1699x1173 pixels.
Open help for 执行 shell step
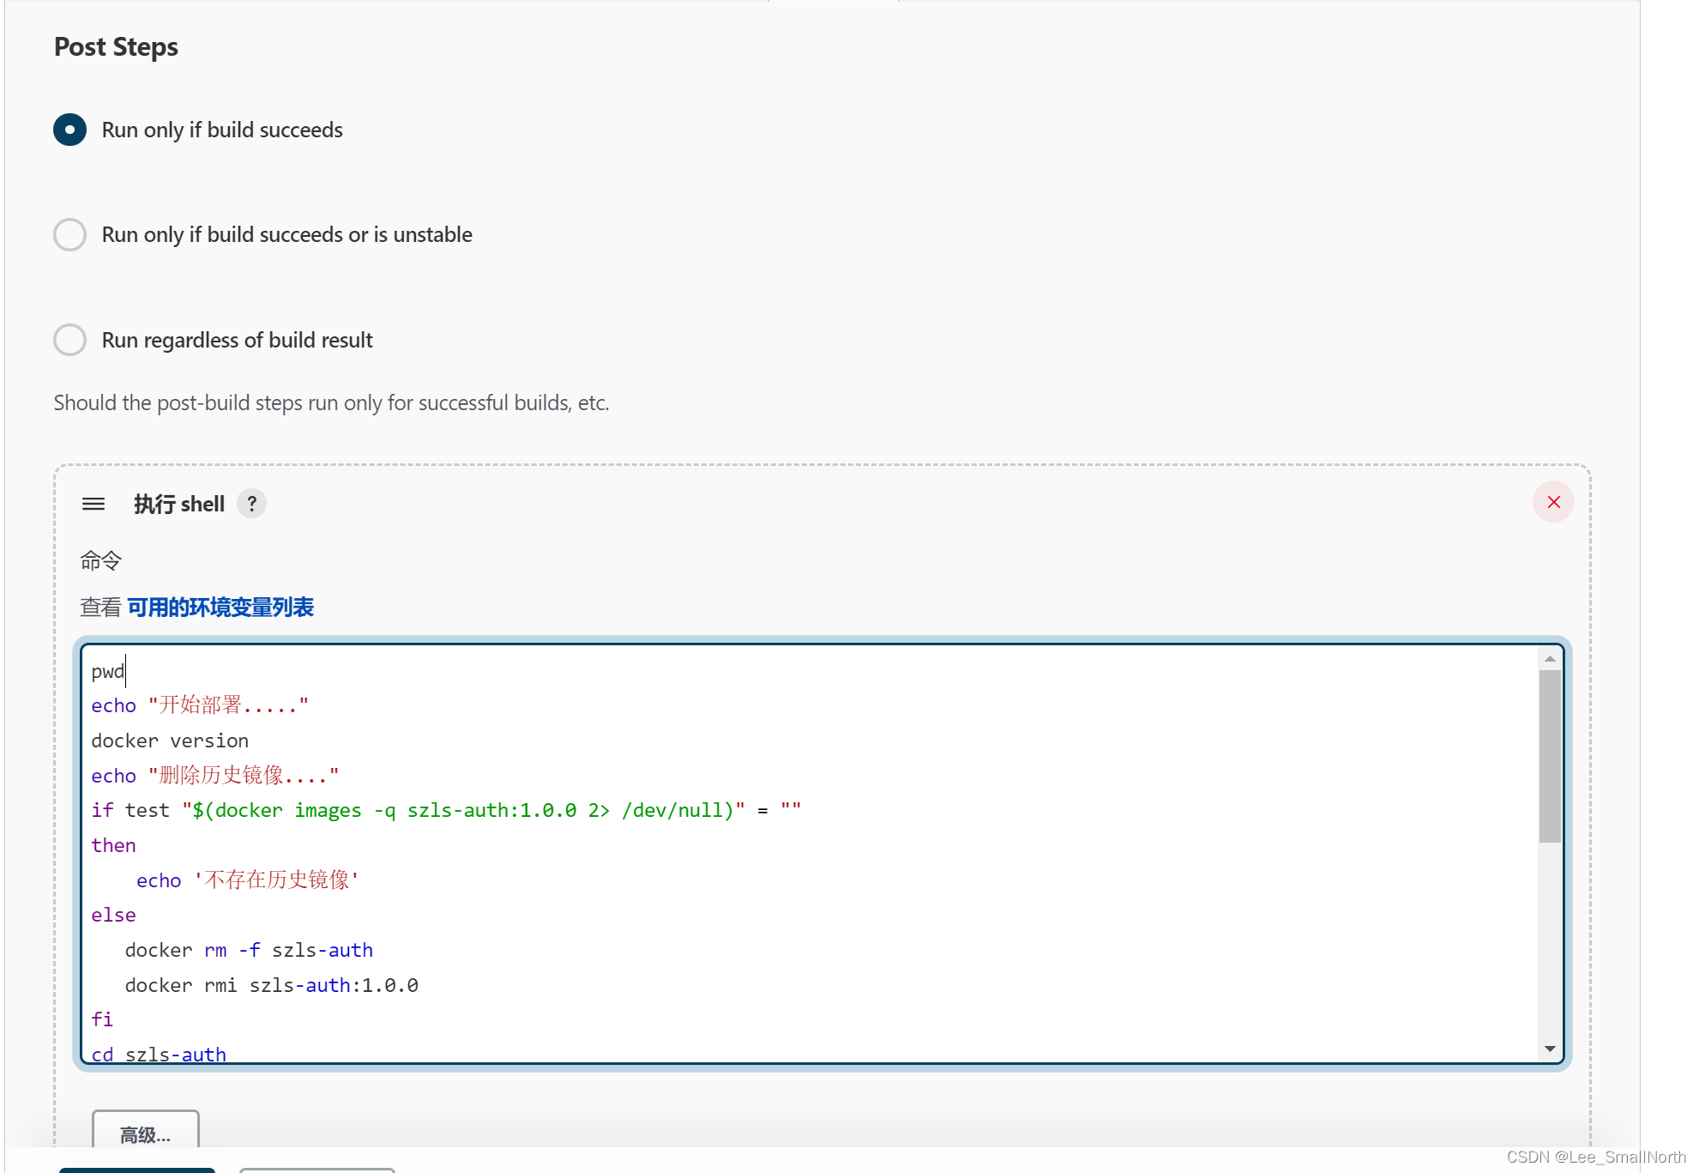click(251, 504)
